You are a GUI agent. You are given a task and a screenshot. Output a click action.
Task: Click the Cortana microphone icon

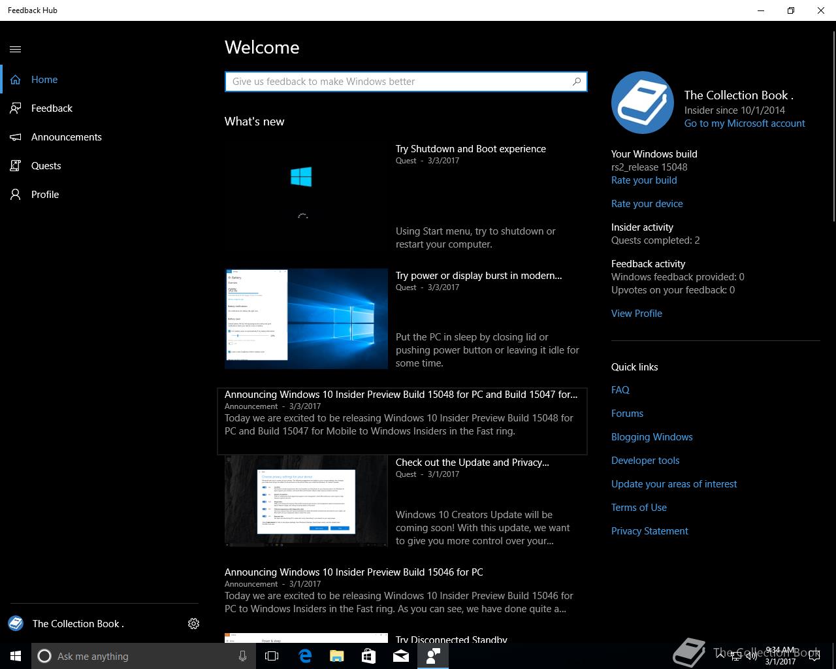(242, 656)
